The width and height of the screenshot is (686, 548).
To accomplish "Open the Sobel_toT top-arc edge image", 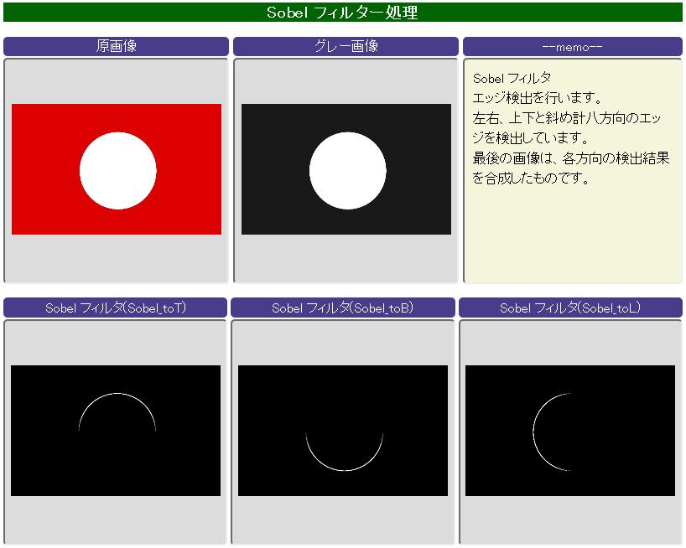I will 116,431.
